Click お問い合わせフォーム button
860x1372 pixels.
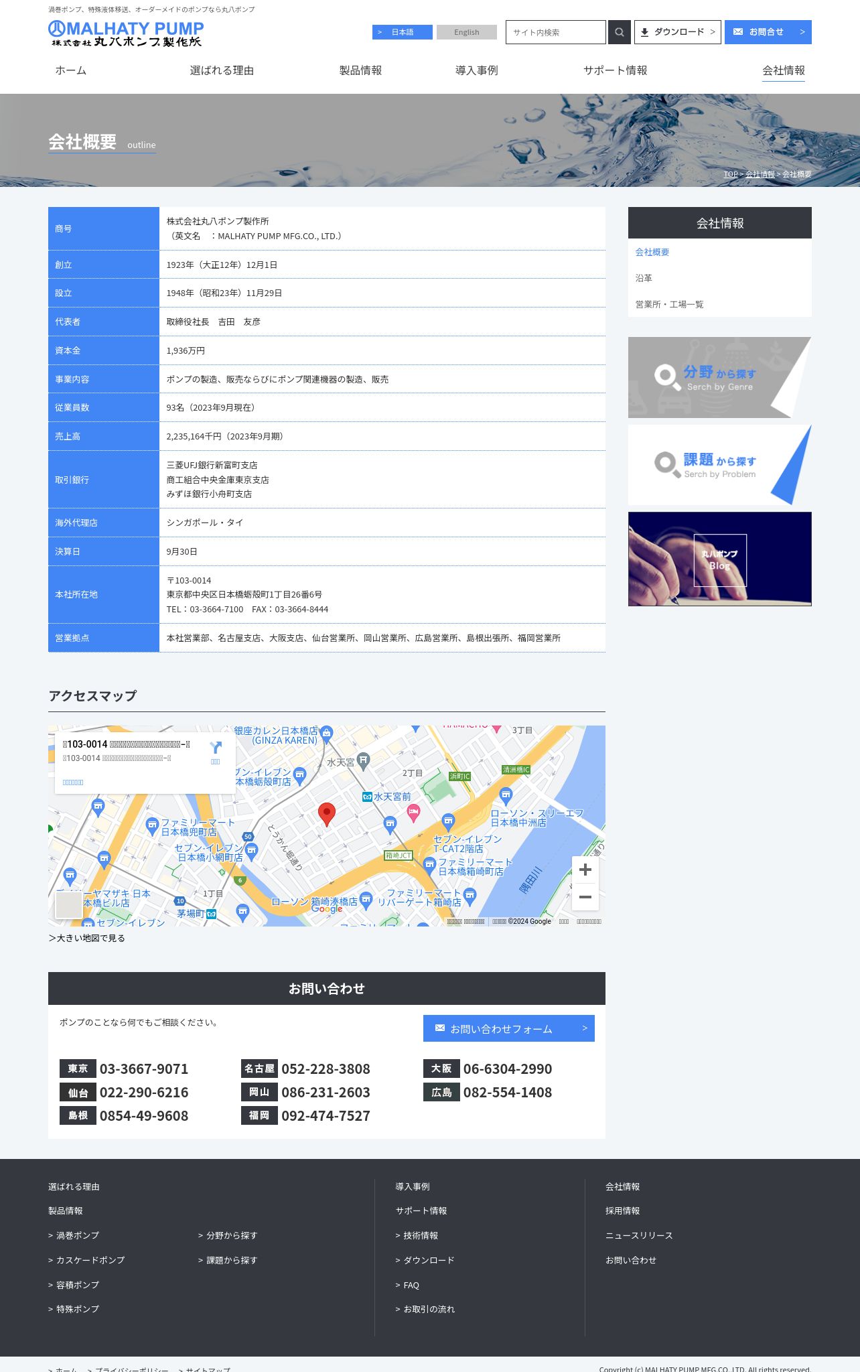[x=509, y=1028]
